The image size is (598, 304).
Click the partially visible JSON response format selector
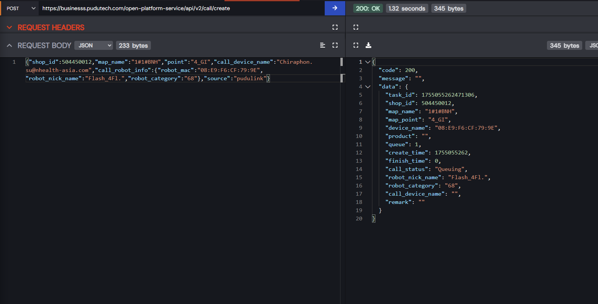pyautogui.click(x=592, y=45)
